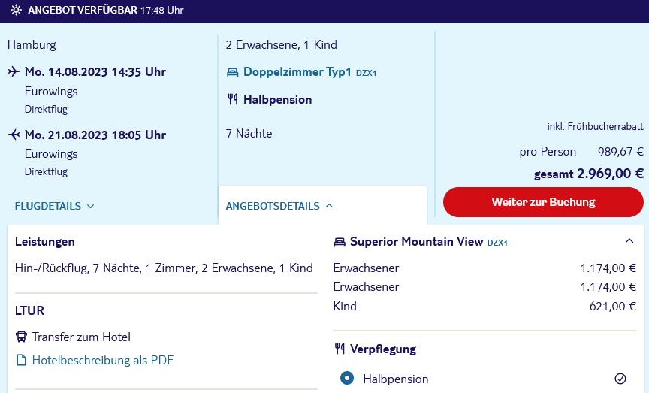Select the Halbpension radio button

[347, 378]
